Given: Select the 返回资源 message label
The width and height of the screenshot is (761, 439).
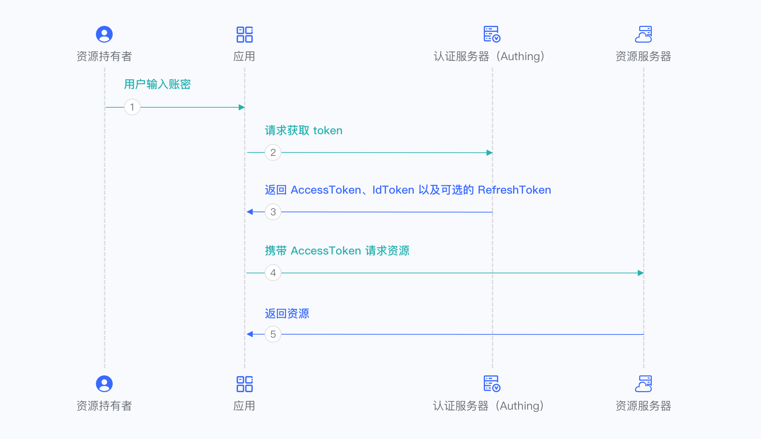Looking at the screenshot, I should click(287, 314).
